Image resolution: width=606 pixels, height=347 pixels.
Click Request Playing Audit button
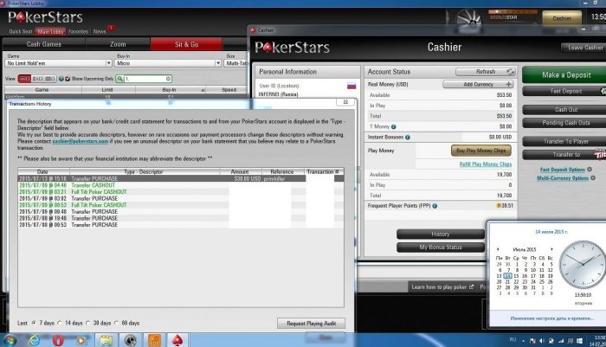311,323
